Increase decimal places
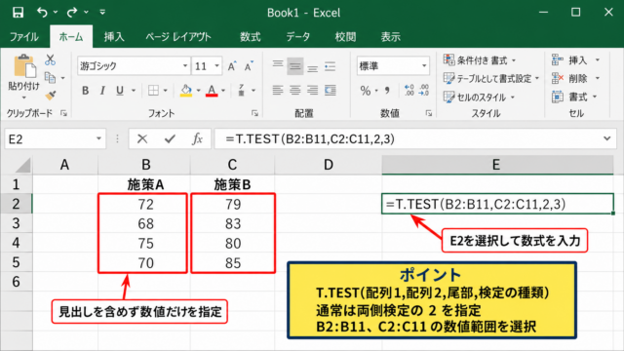 click(x=409, y=91)
